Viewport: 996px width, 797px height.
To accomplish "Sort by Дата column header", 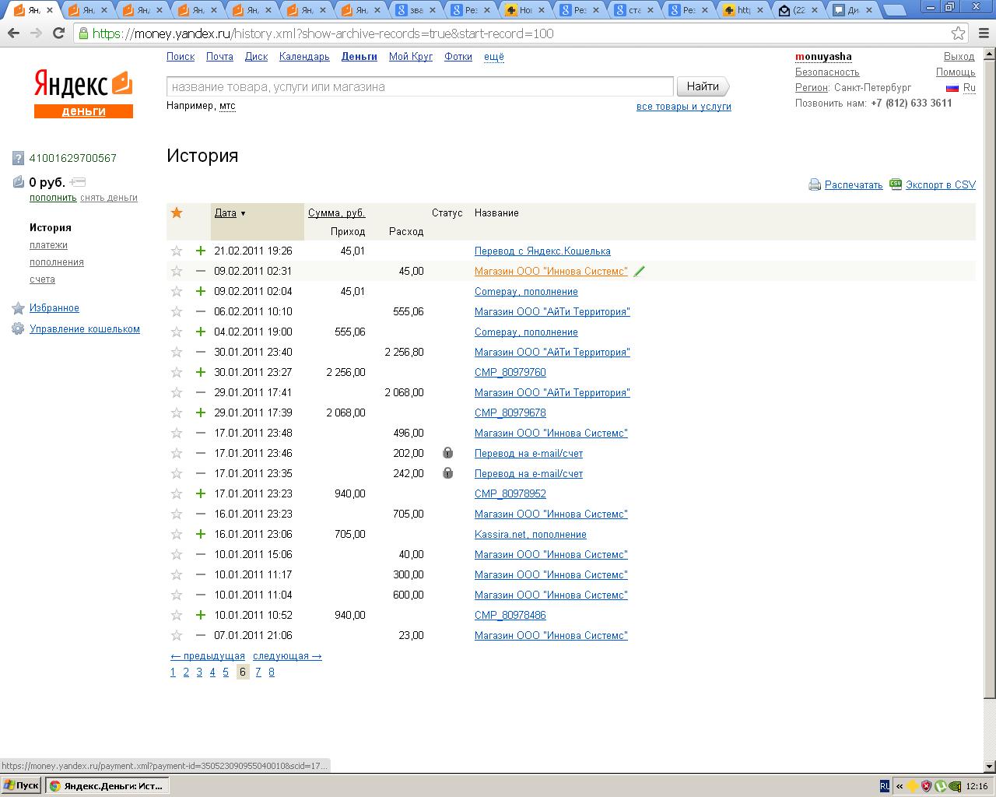I will [226, 212].
